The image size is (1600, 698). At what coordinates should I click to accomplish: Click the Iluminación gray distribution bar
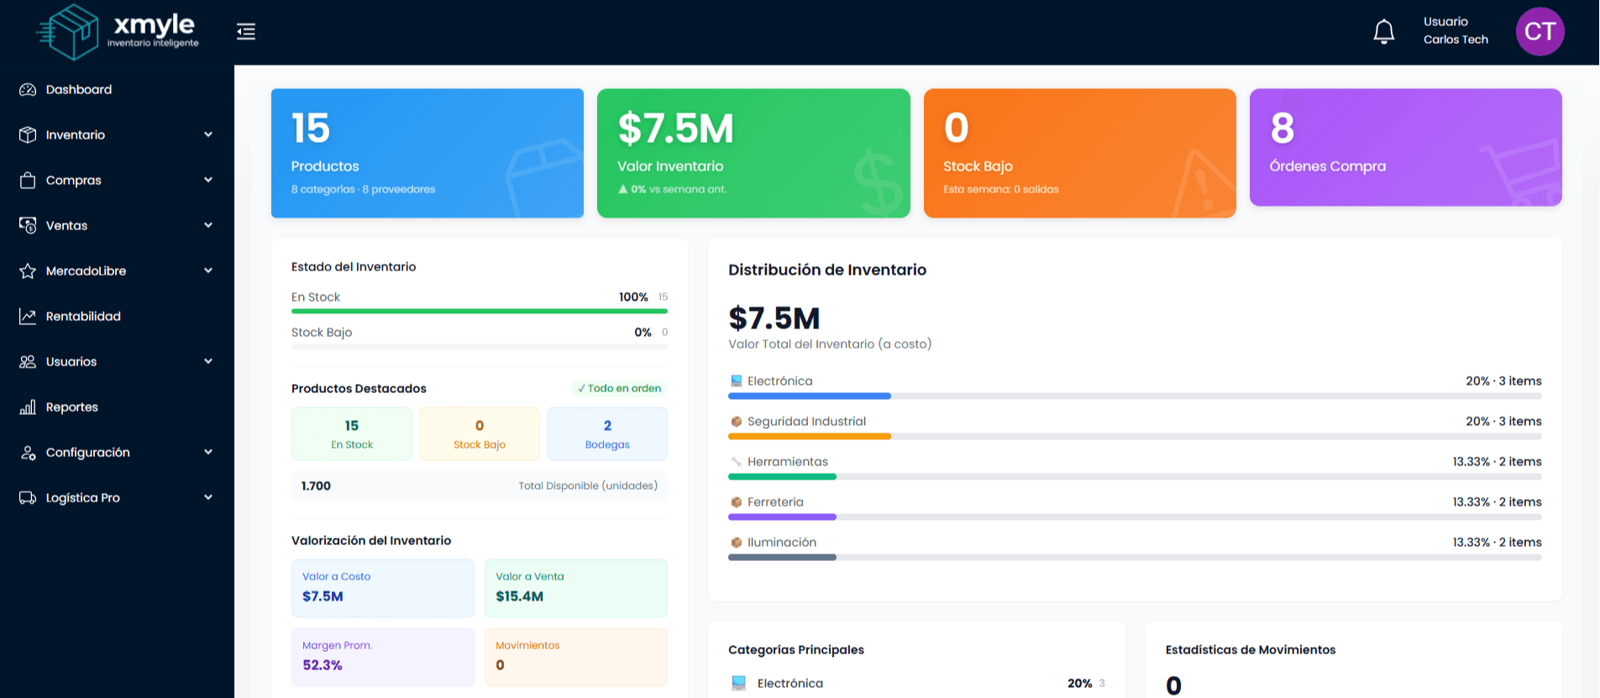782,558
